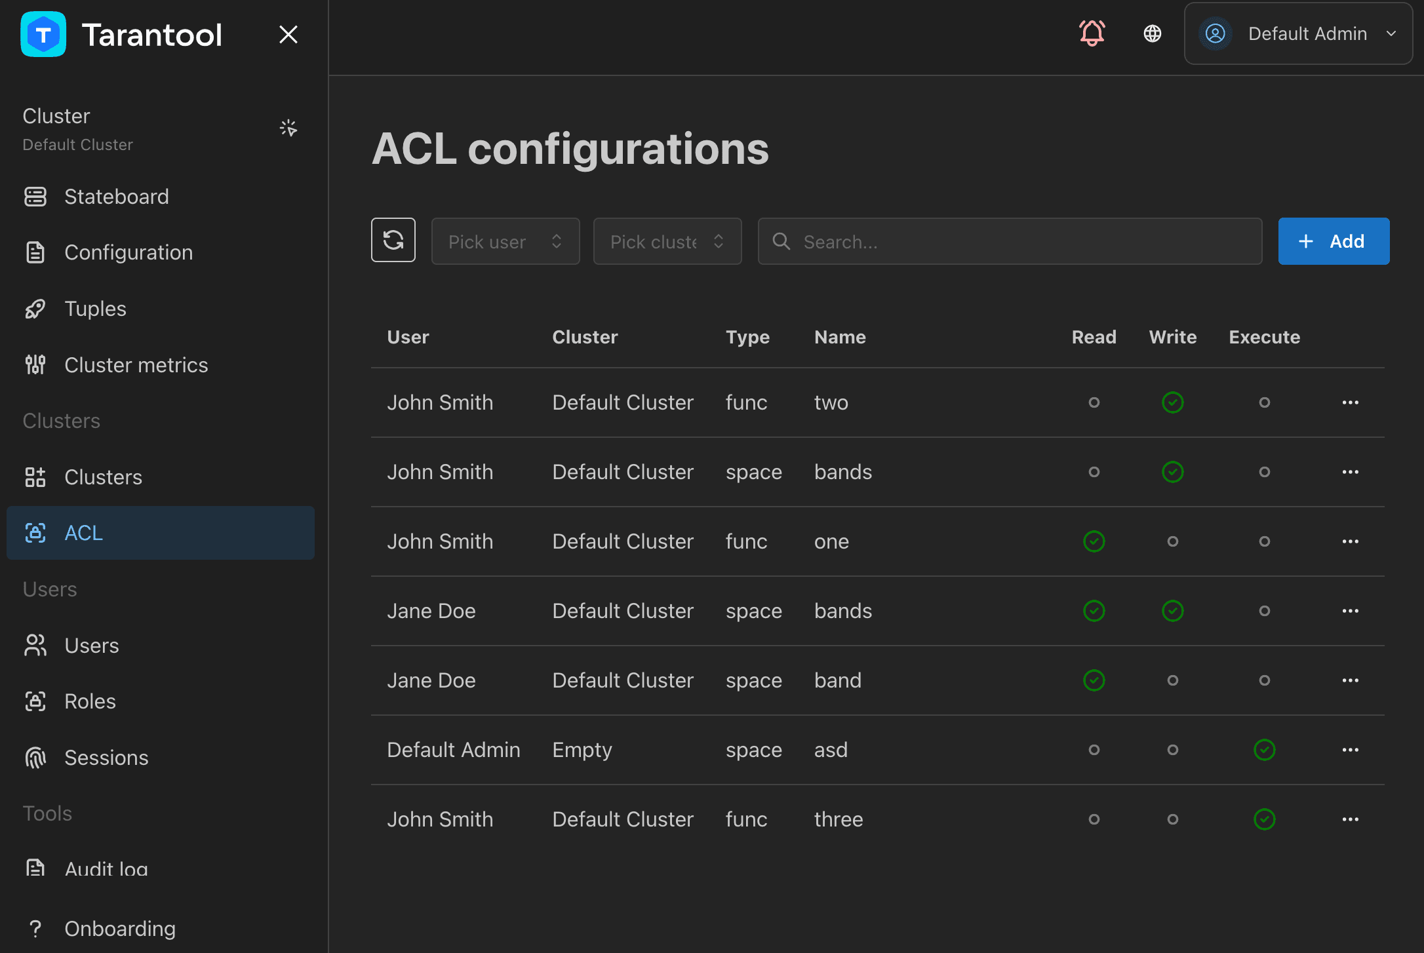Image resolution: width=1424 pixels, height=953 pixels.
Task: Go to Stateboard in the sidebar
Action: (161, 197)
